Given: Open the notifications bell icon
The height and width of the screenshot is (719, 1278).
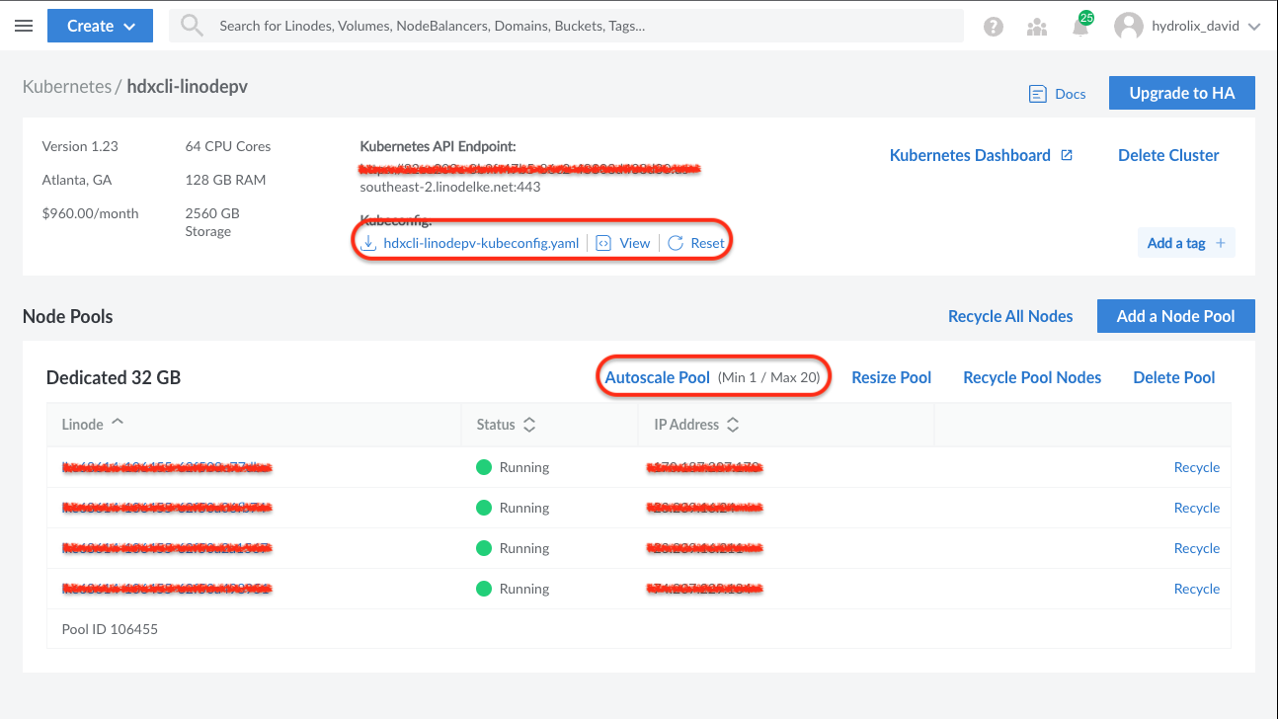Looking at the screenshot, I should tap(1080, 27).
